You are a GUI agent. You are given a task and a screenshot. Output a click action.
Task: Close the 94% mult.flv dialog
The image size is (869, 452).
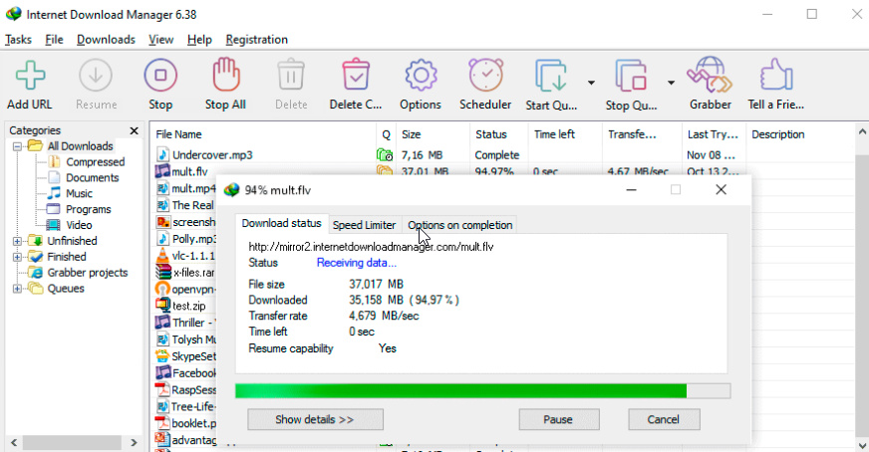pyautogui.click(x=721, y=190)
